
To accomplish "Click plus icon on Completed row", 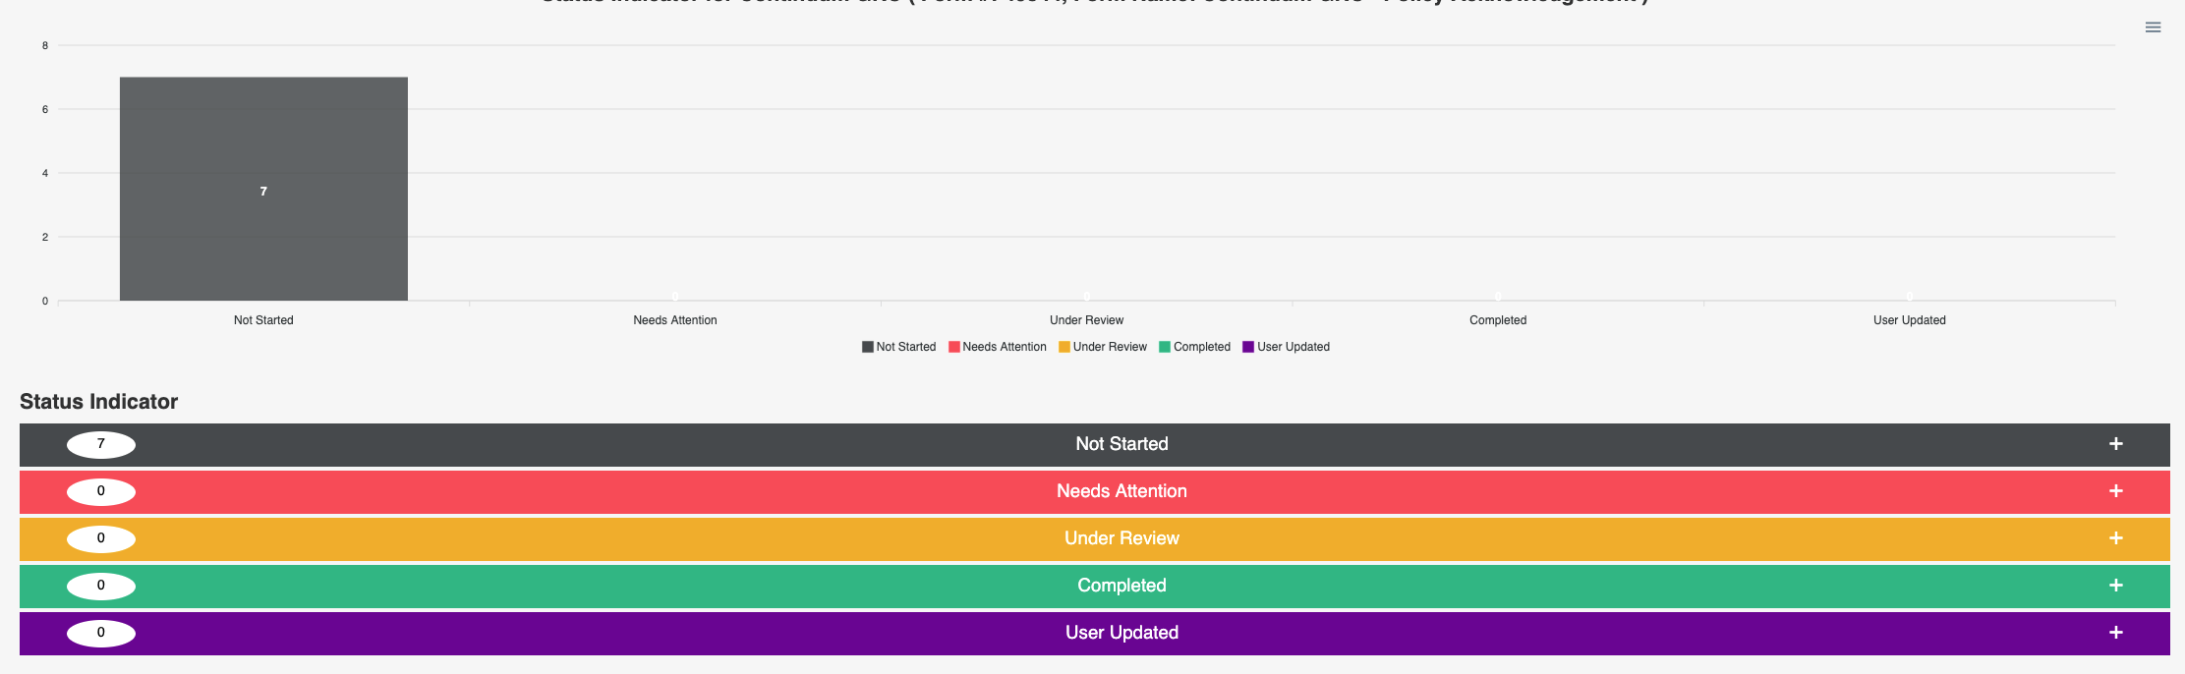I will pyautogui.click(x=2115, y=586).
